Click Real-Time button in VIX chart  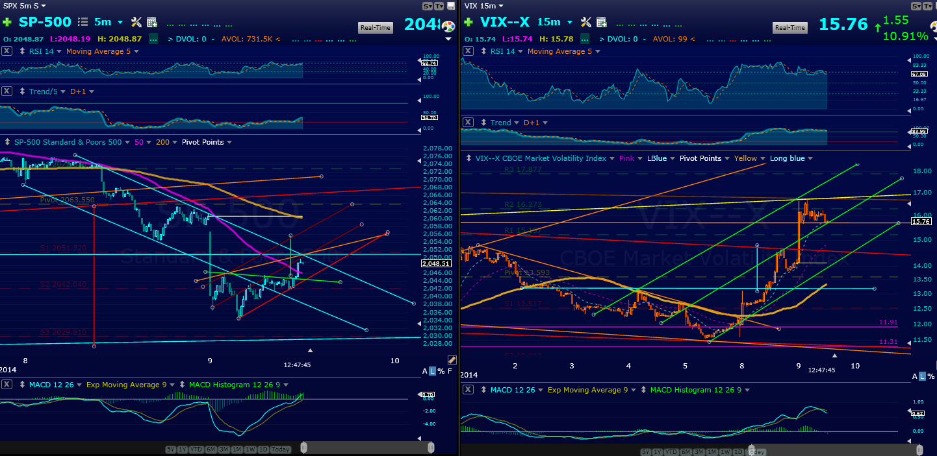tap(790, 27)
